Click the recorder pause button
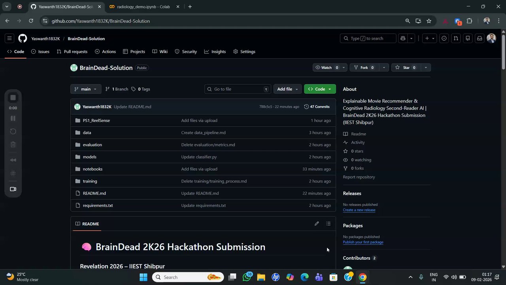Viewport: 506px width, 285px height. (x=13, y=118)
